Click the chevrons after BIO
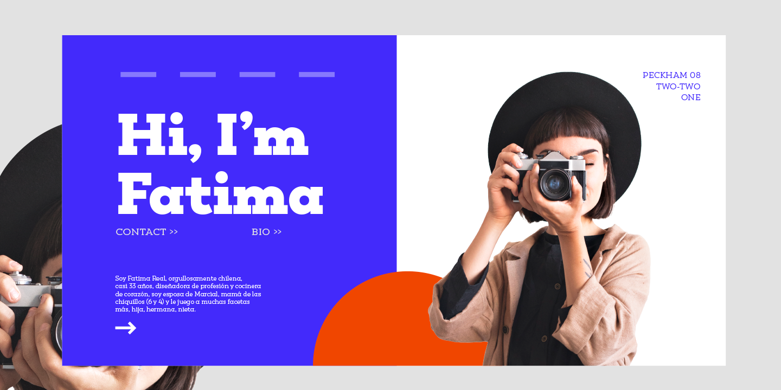This screenshot has width=781, height=390. pos(277,232)
